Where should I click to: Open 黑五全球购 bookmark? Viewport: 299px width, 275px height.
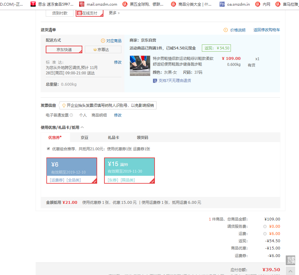click(143, 4)
